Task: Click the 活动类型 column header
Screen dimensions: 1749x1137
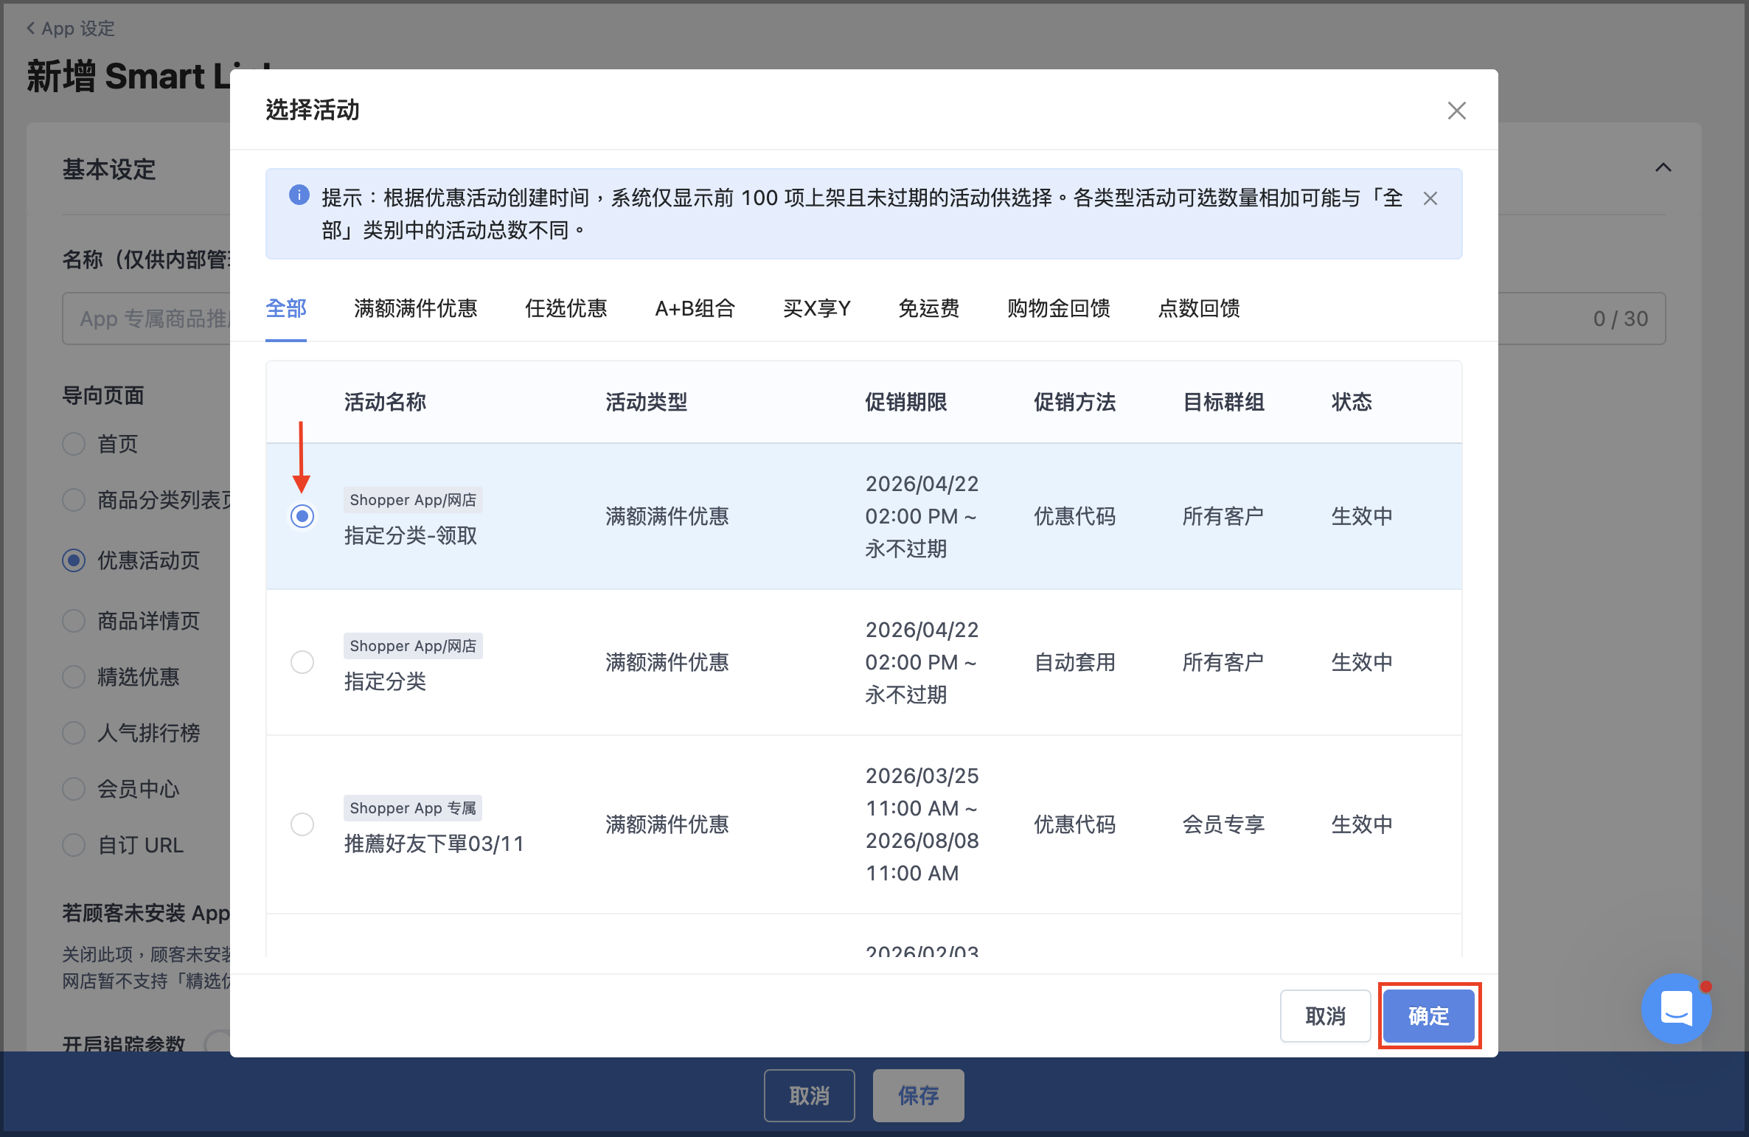Action: (x=646, y=402)
